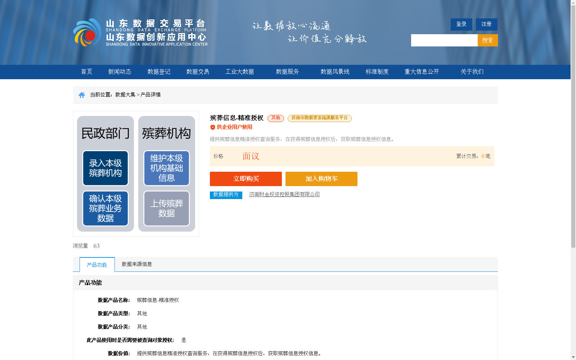Viewport: 576px width, 360px height.
Task: Open the 工业大数据 menu item
Action: pyautogui.click(x=240, y=72)
